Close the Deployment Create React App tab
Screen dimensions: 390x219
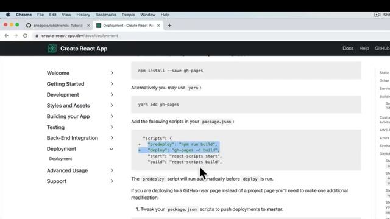click(x=158, y=26)
